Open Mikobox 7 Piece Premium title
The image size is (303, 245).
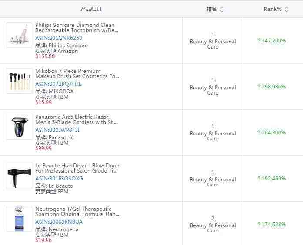pyautogui.click(x=77, y=74)
